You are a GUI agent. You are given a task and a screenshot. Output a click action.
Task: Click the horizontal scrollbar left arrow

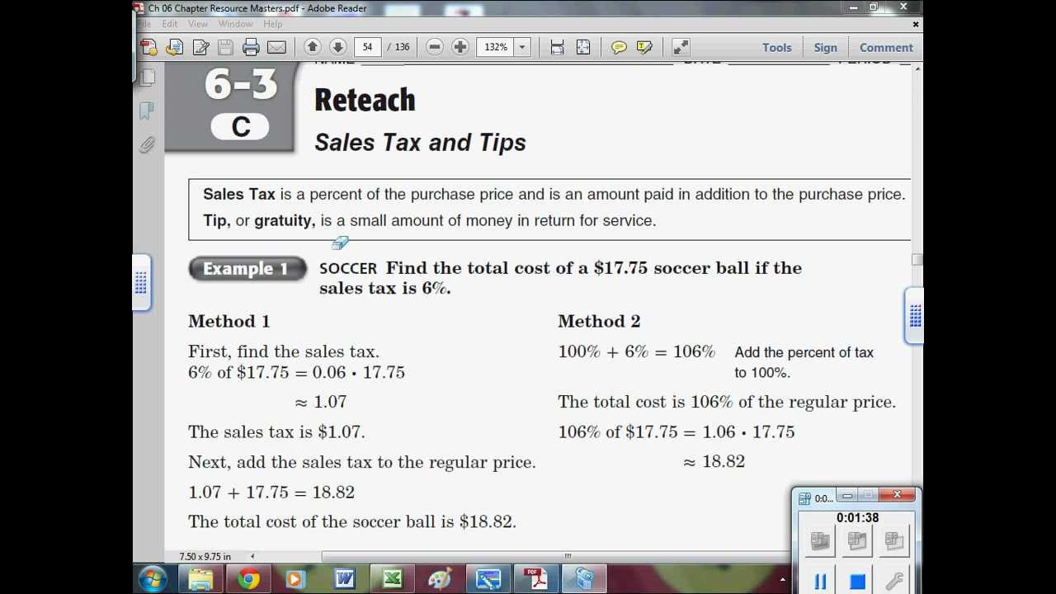click(x=252, y=556)
